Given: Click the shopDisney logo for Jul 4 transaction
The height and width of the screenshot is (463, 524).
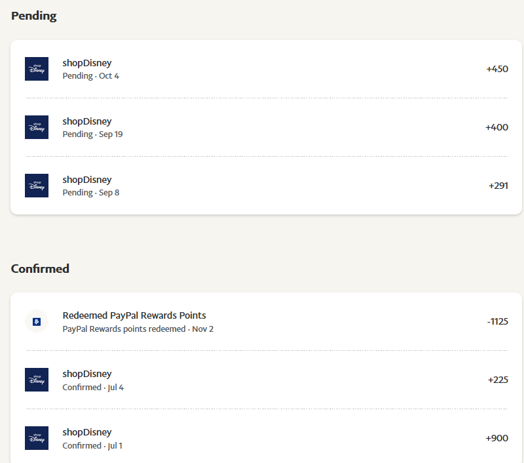Looking at the screenshot, I should coord(37,380).
